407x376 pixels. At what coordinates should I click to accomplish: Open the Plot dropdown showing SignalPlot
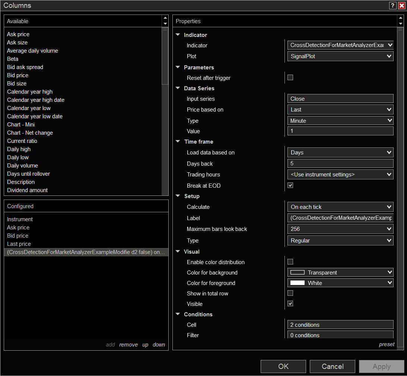[340, 56]
